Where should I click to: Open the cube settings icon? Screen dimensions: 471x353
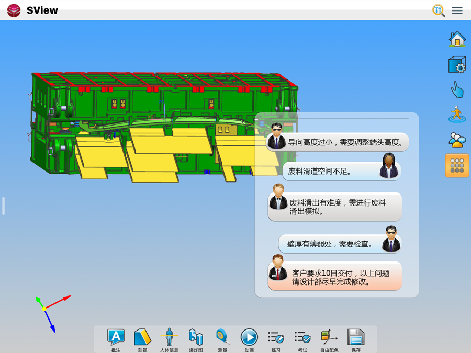tap(457, 65)
